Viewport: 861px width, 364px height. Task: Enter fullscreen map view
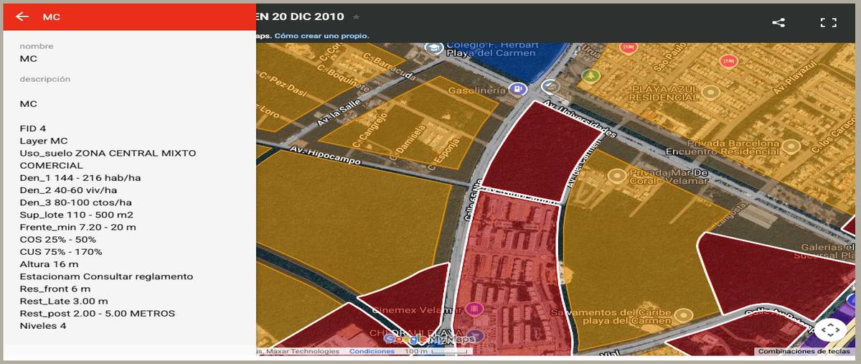(x=829, y=22)
